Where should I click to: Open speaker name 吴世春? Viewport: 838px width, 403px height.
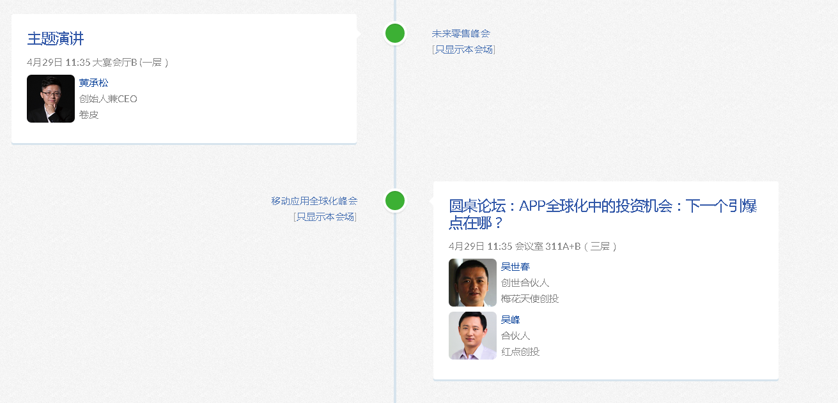[515, 266]
